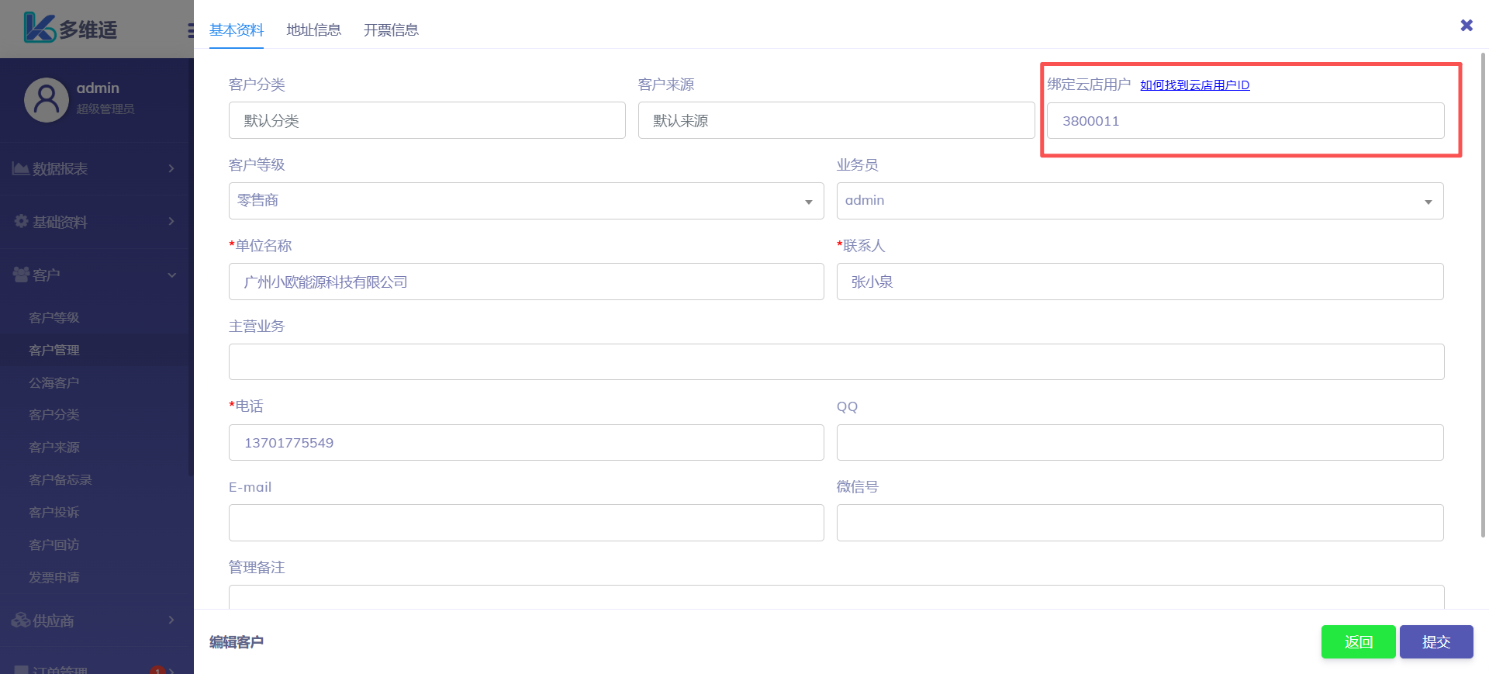1489x674 pixels.
Task: Click the form's vertical scrollbar
Action: 1483,295
